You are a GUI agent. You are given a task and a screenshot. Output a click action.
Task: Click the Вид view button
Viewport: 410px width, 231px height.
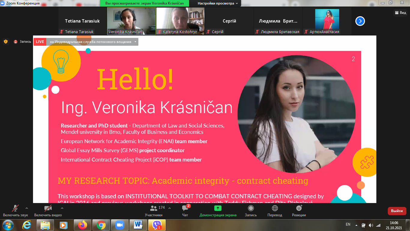click(400, 13)
